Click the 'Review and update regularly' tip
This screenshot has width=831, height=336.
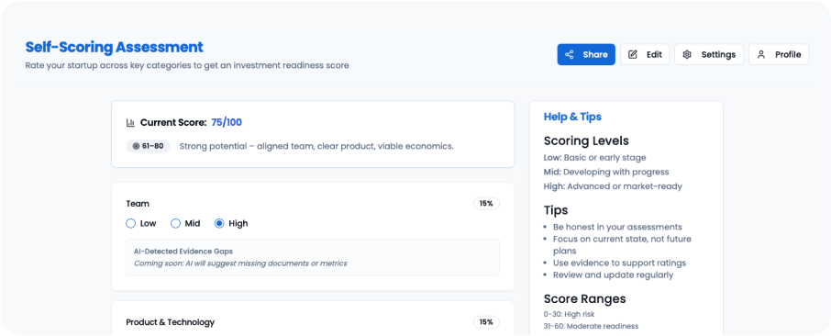pos(614,275)
